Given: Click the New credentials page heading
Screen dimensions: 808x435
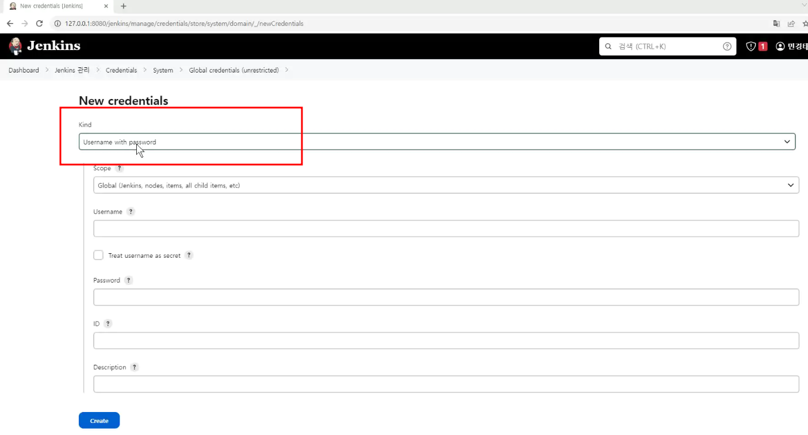Looking at the screenshot, I should tap(124, 101).
